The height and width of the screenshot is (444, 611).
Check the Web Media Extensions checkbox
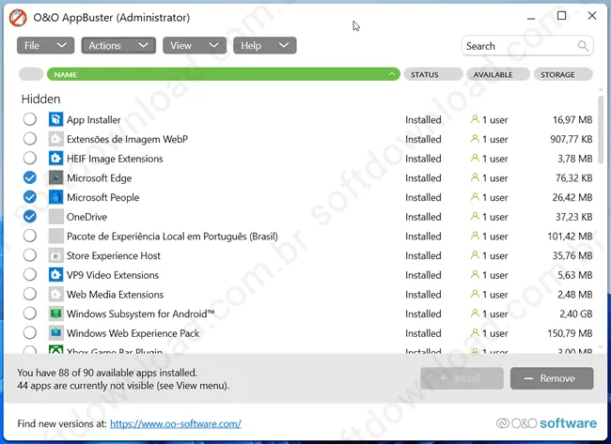point(30,294)
